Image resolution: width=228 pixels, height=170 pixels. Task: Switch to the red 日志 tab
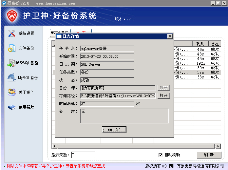point(81,31)
